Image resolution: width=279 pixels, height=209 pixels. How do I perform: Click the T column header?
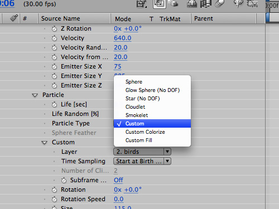coord(151,19)
